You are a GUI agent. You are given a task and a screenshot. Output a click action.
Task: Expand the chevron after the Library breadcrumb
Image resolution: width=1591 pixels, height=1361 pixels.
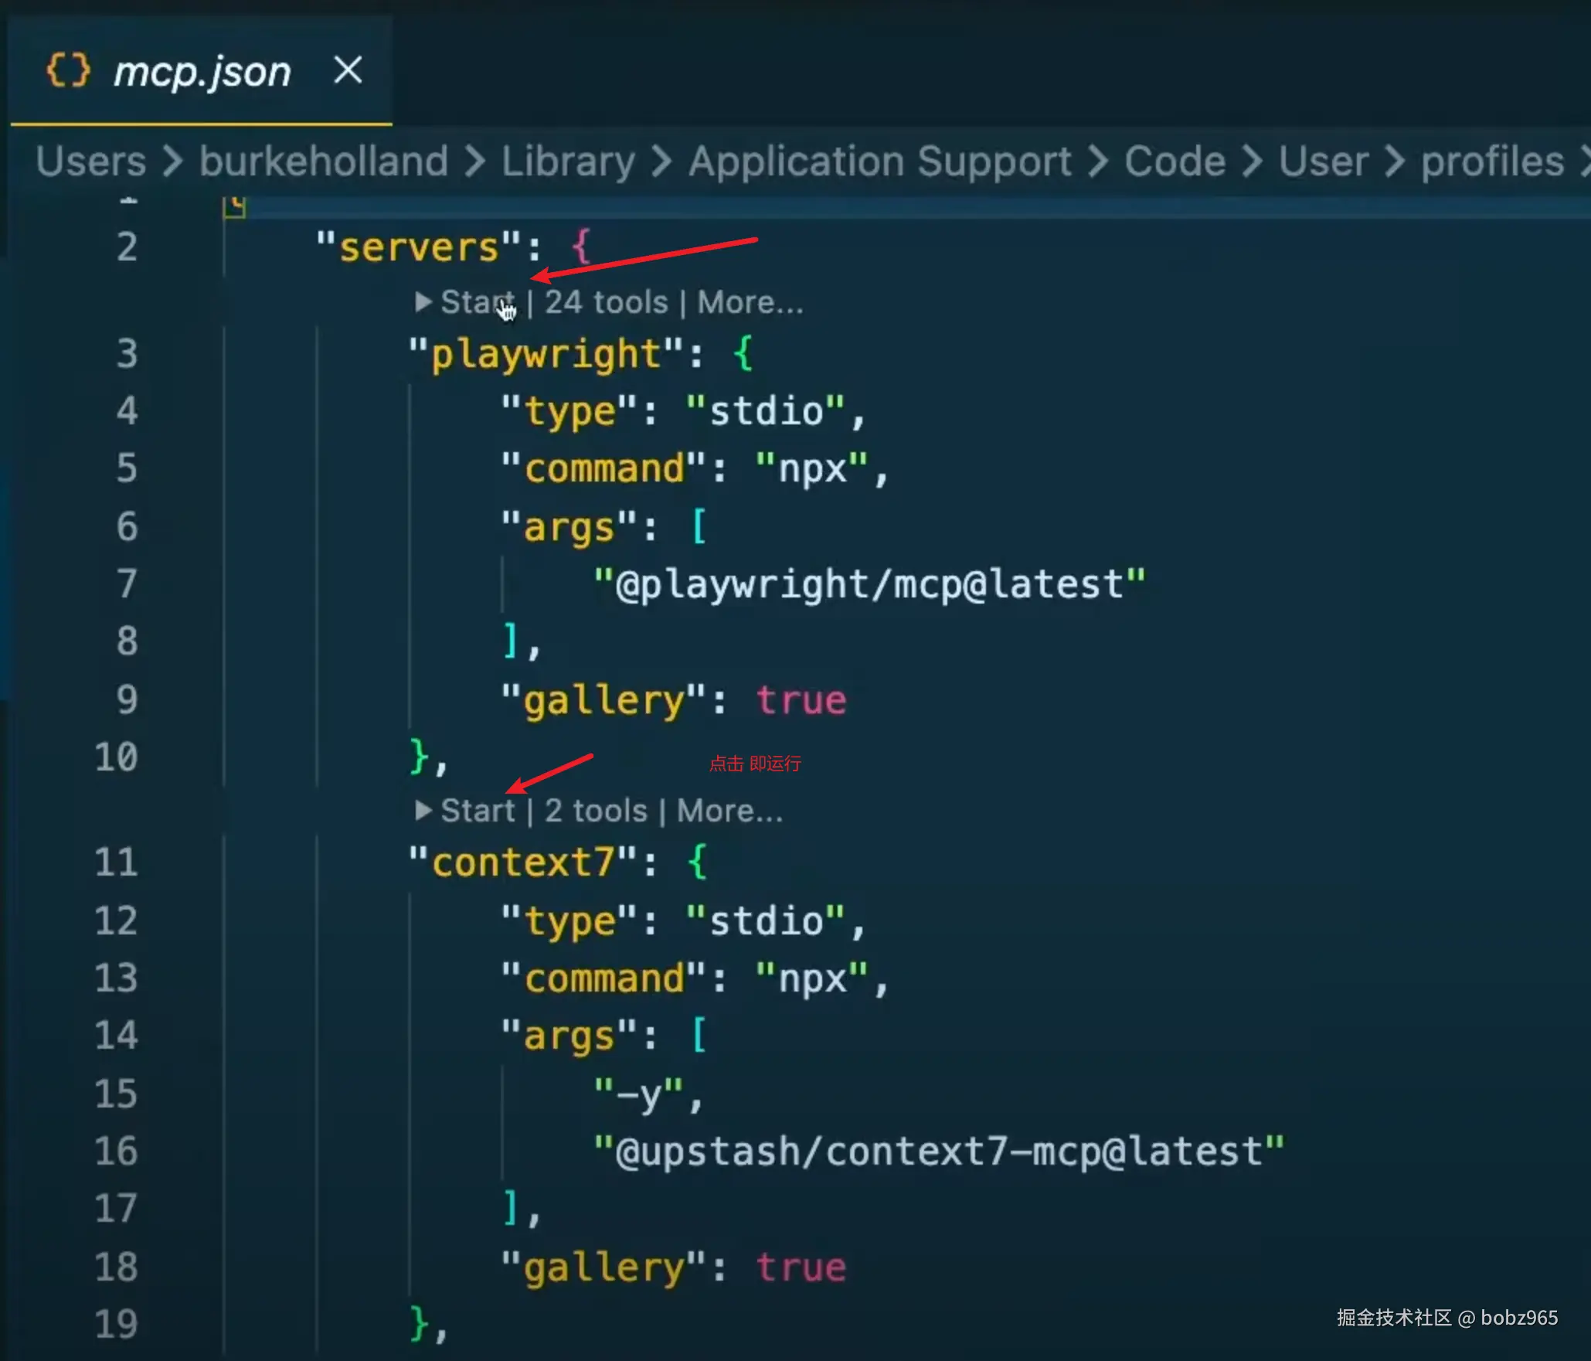coord(661,162)
